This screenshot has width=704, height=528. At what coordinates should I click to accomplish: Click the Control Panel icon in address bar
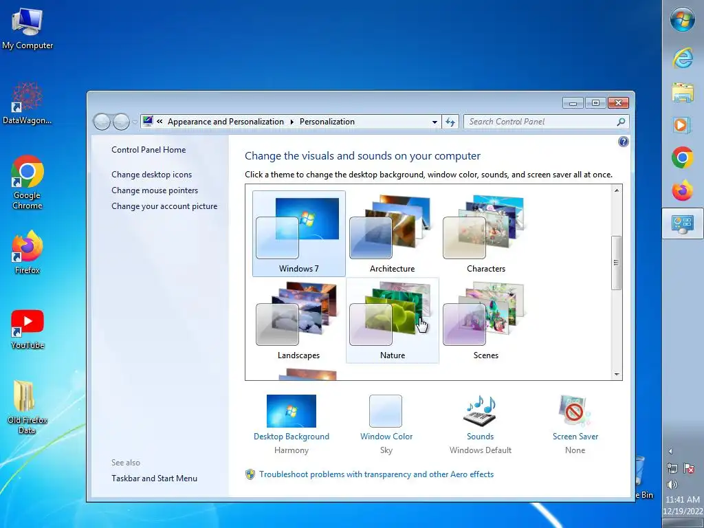click(148, 121)
